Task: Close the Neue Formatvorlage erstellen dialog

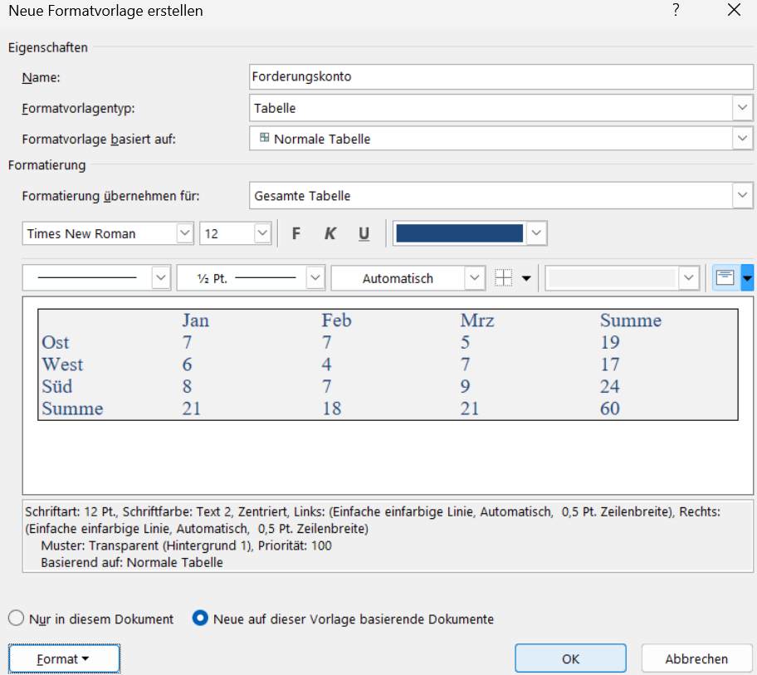Action: coord(733,11)
